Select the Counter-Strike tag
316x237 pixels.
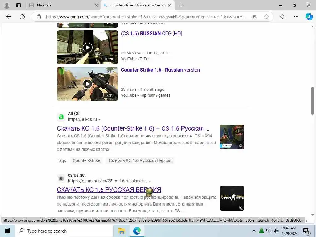[86, 160]
